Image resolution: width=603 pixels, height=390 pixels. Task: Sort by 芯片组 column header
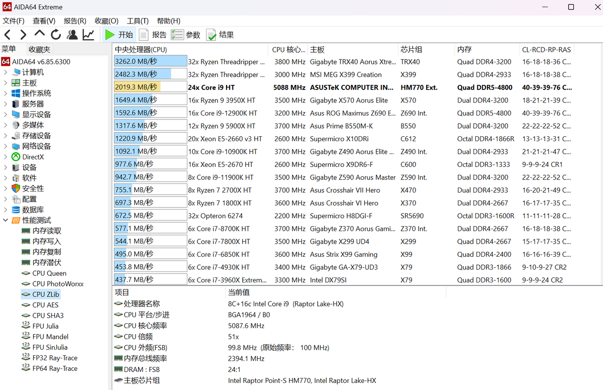tap(426, 50)
